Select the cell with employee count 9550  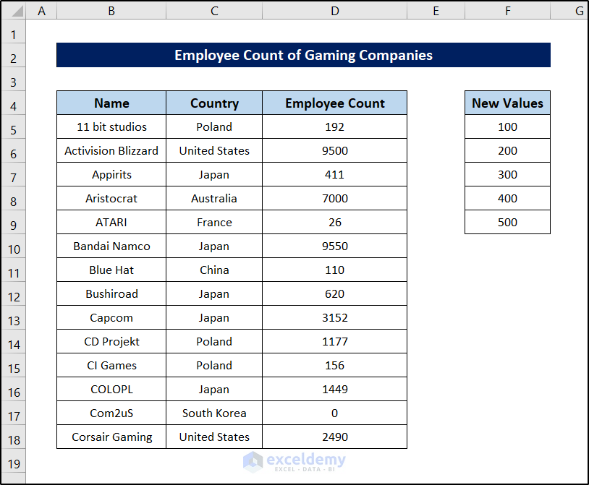335,246
